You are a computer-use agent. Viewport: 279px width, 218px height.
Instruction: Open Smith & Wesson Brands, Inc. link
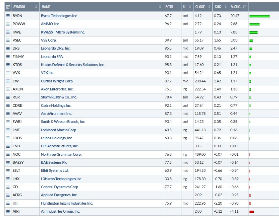point(63,122)
